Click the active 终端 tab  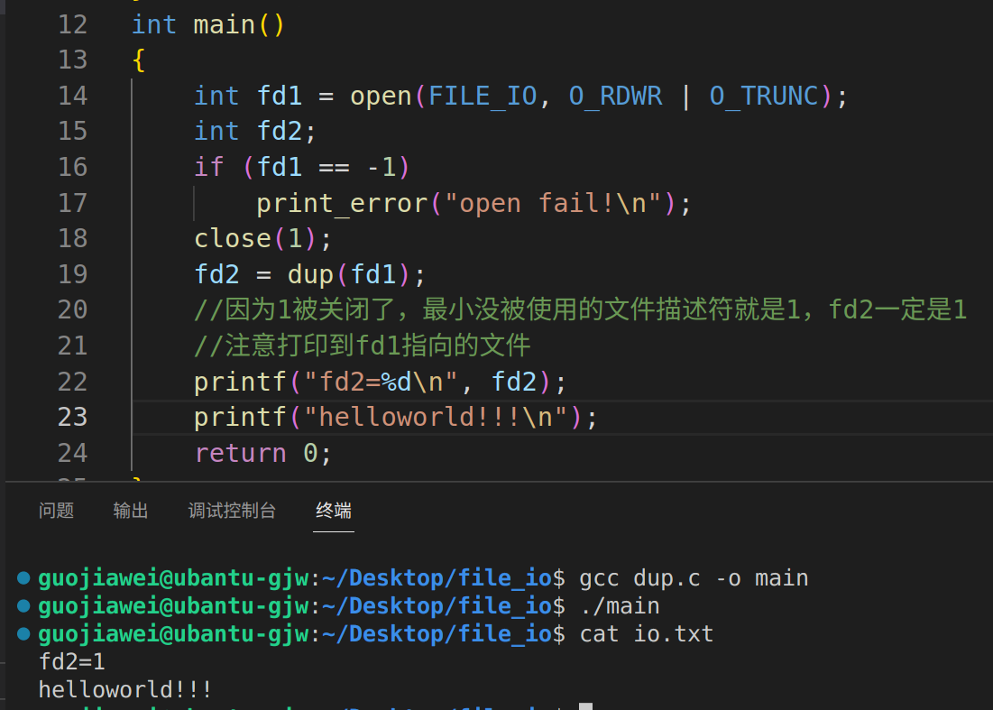[333, 511]
